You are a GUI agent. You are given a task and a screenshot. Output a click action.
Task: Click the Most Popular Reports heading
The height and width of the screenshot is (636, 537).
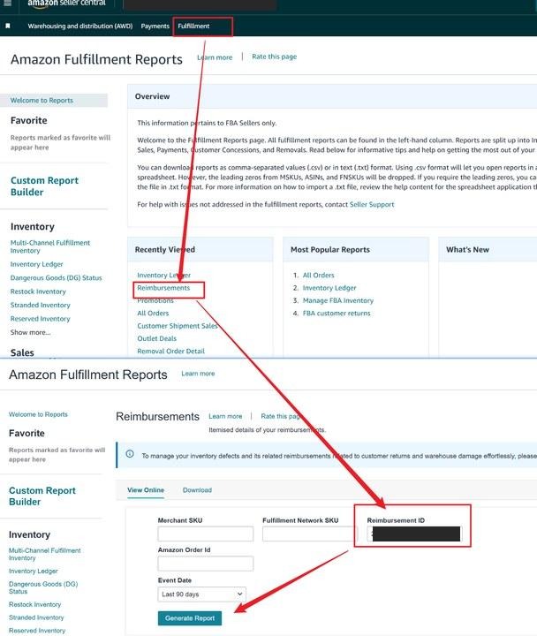330,250
